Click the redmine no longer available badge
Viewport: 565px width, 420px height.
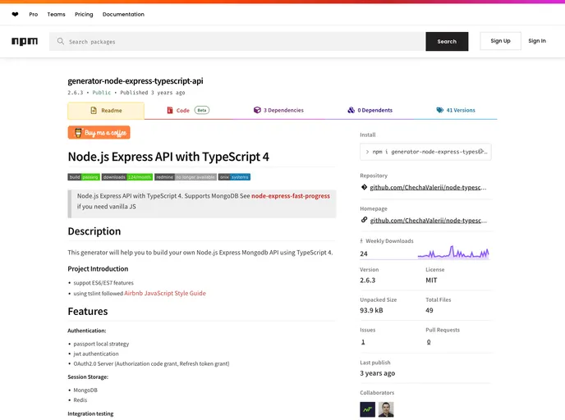(x=186, y=177)
